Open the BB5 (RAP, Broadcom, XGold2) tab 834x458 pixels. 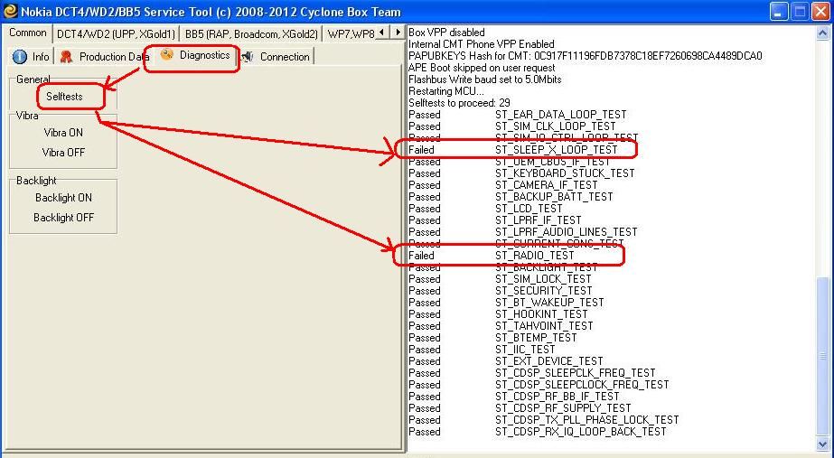pos(251,34)
